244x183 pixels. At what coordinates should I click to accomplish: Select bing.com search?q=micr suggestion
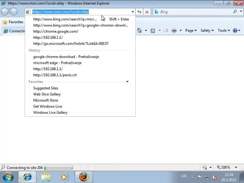[x=80, y=19]
